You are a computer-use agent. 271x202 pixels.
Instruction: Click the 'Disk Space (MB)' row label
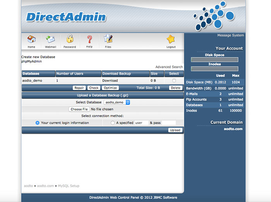[x=199, y=82]
